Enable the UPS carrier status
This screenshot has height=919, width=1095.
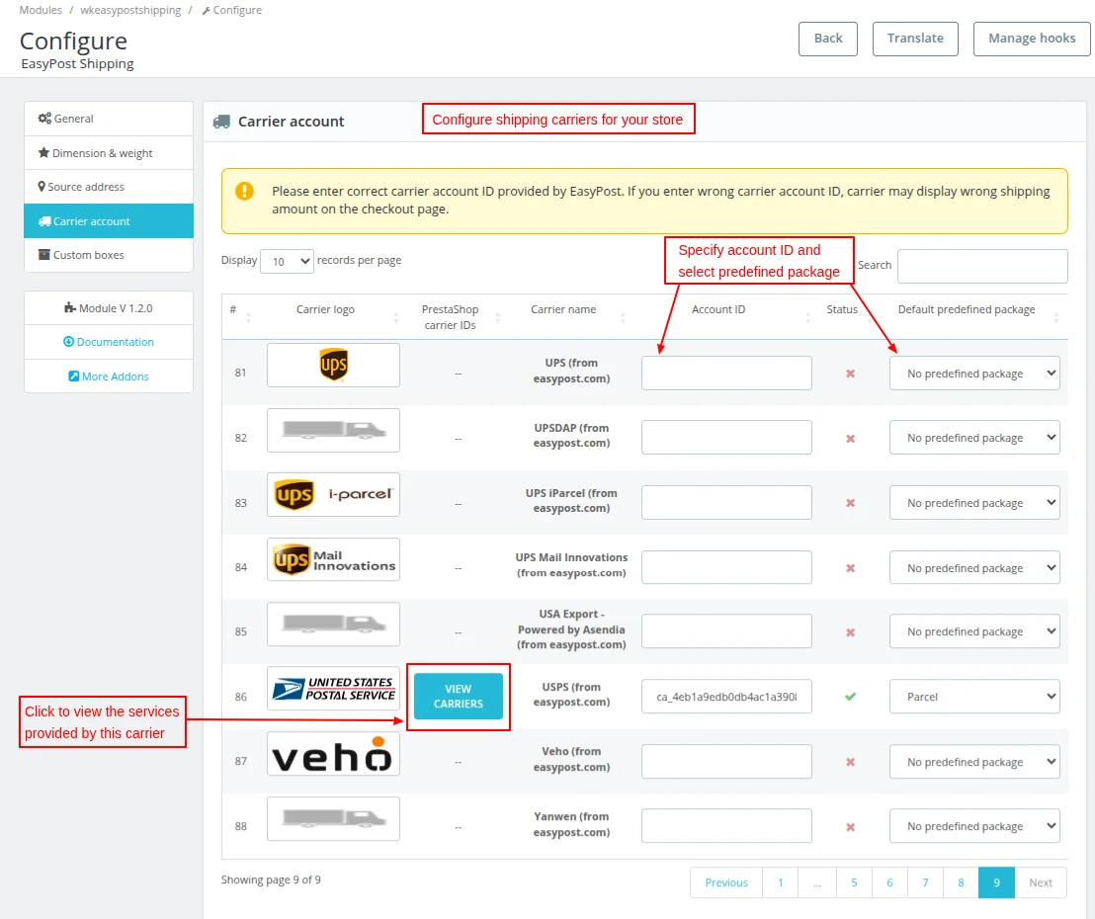point(849,373)
